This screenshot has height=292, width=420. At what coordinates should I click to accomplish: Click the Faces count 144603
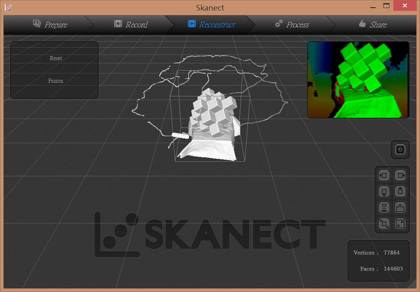393,269
